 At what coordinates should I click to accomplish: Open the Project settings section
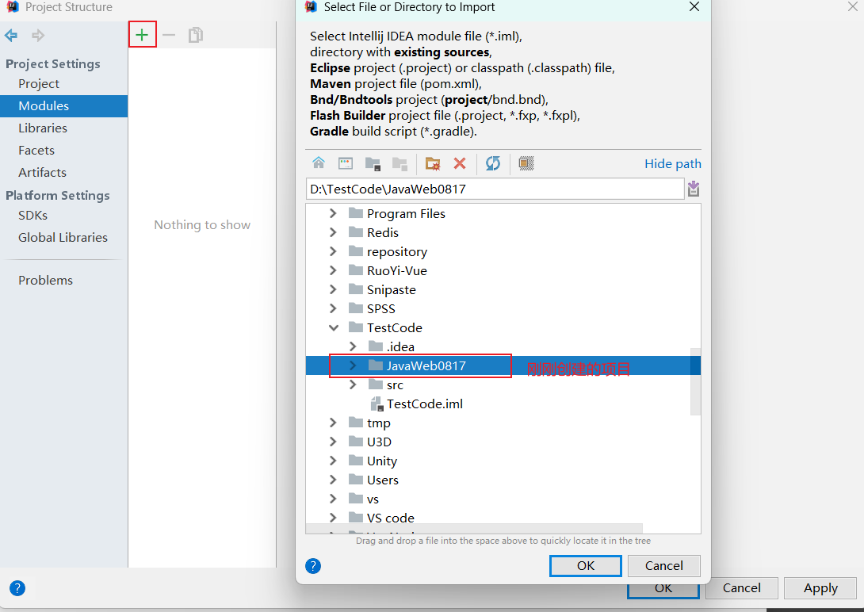pos(39,84)
